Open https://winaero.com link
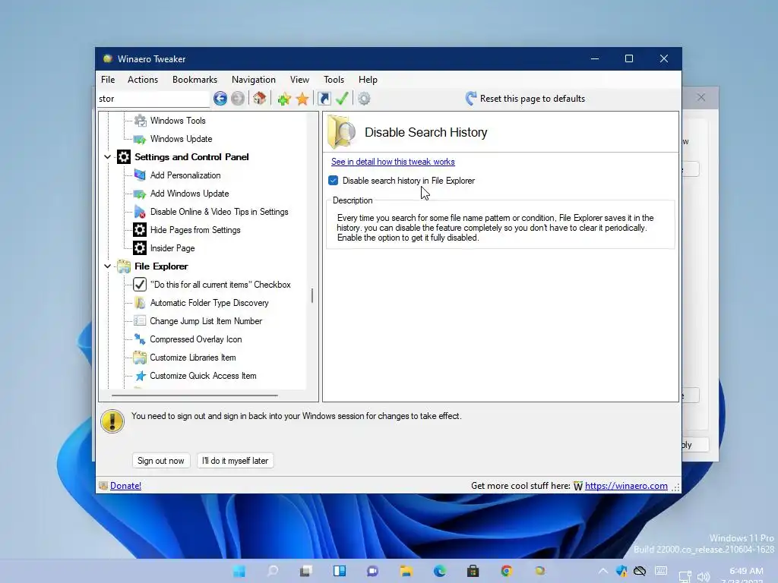This screenshot has height=583, width=778. tap(626, 486)
